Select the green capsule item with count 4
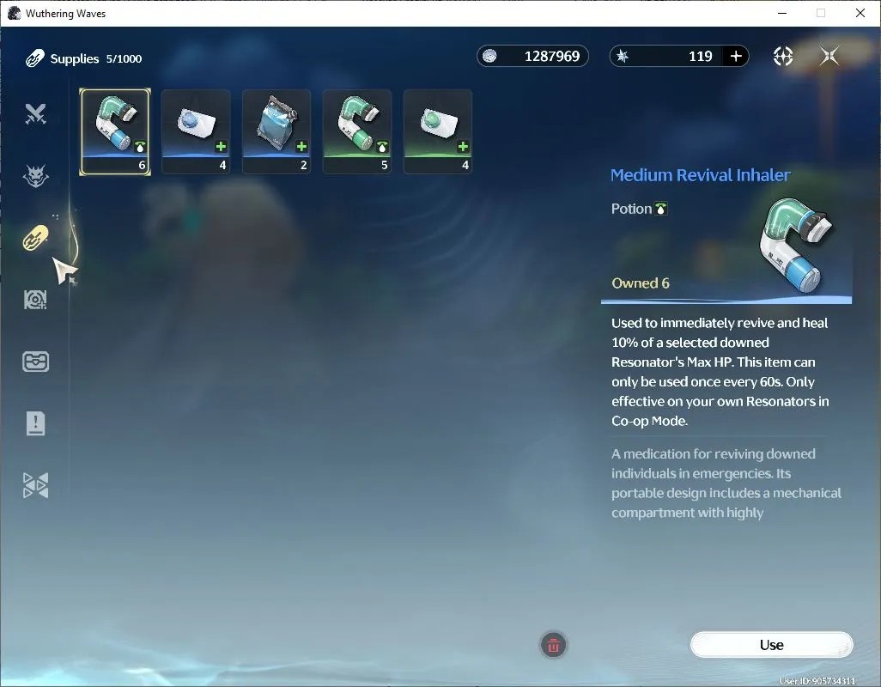The image size is (881, 687). coord(438,131)
